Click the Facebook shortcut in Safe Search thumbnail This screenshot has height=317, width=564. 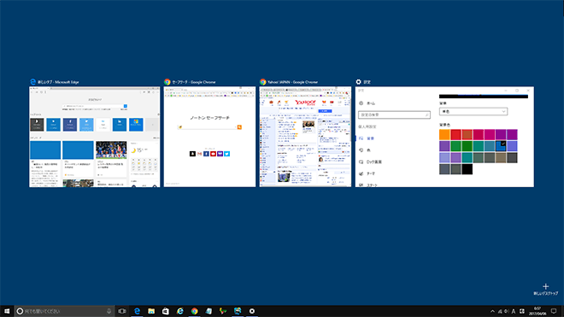206,154
